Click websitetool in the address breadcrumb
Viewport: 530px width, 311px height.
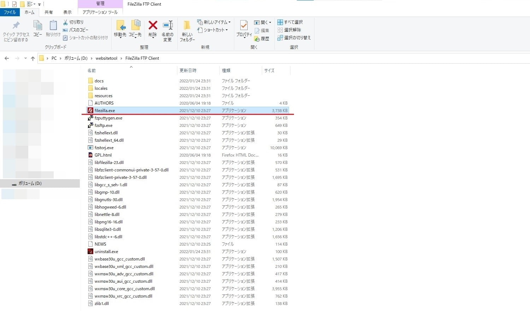pos(106,58)
